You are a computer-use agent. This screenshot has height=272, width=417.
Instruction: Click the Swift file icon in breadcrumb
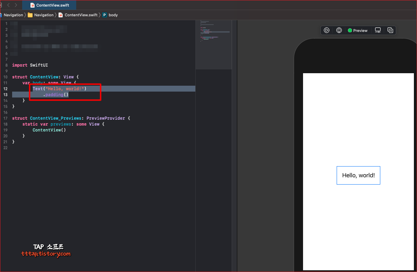[x=61, y=15]
